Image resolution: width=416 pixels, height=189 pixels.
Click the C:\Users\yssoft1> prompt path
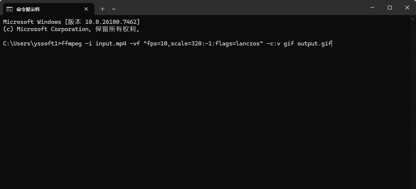(x=31, y=44)
